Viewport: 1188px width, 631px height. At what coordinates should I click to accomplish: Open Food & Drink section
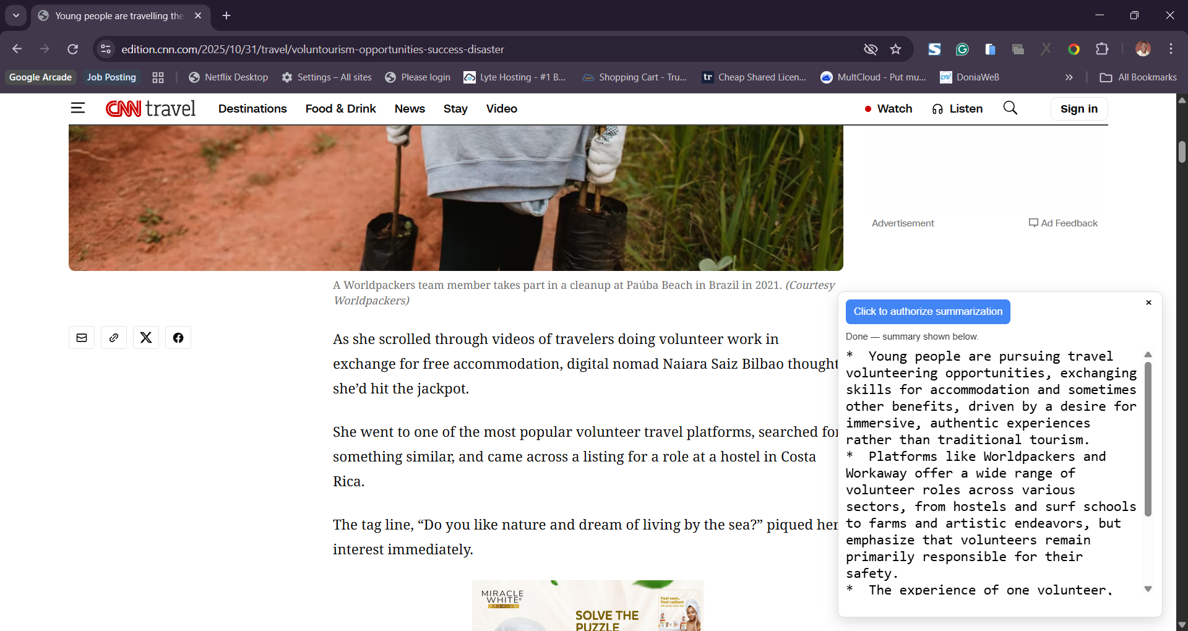(341, 108)
